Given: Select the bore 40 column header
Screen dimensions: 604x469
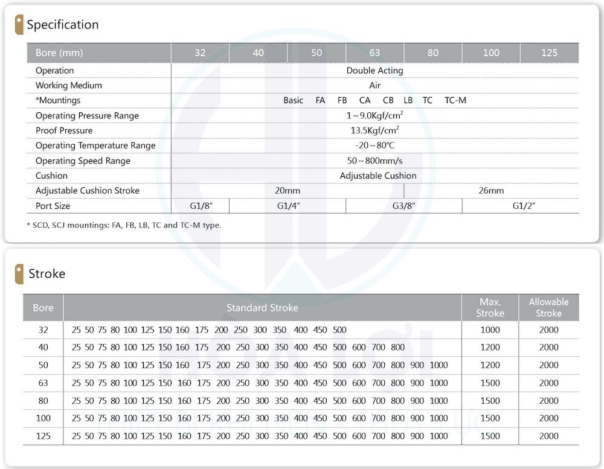Looking at the screenshot, I should click(x=258, y=53).
